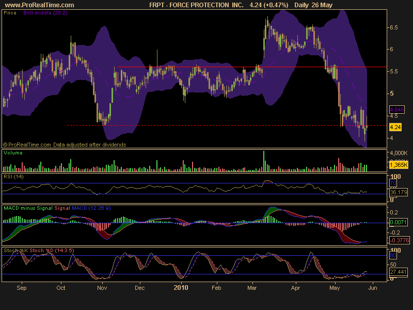Click the Oct label on the time axis
Image resolution: width=413 pixels, height=310 pixels.
tap(60, 288)
